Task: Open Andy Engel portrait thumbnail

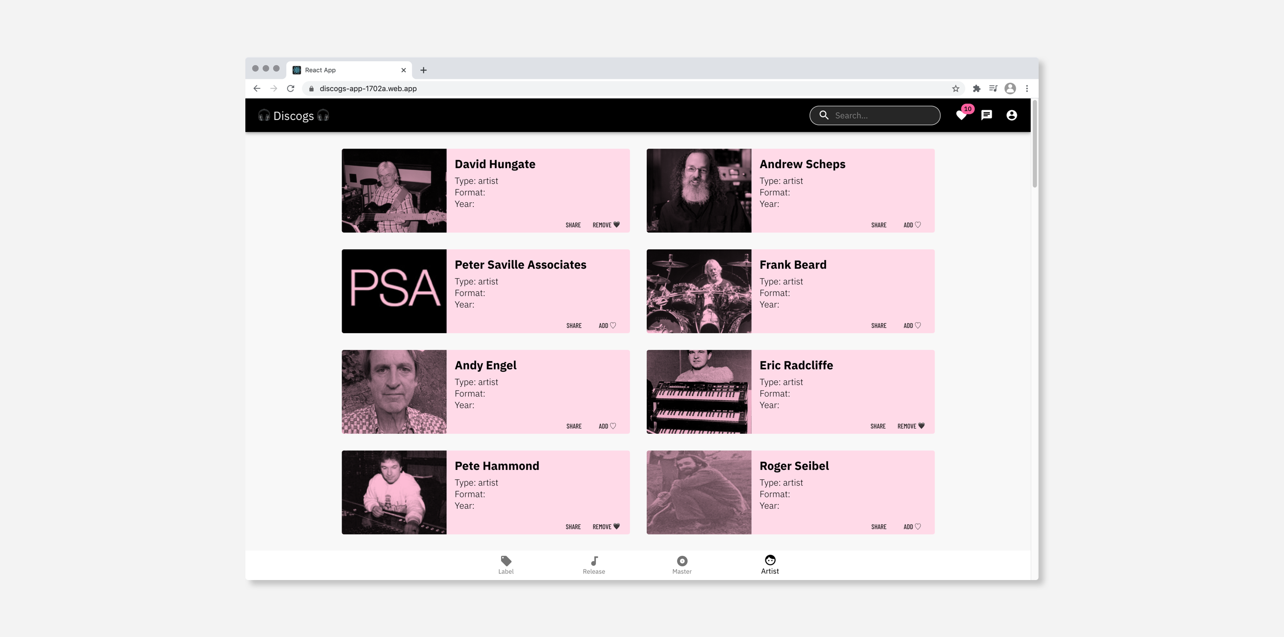Action: pos(394,392)
